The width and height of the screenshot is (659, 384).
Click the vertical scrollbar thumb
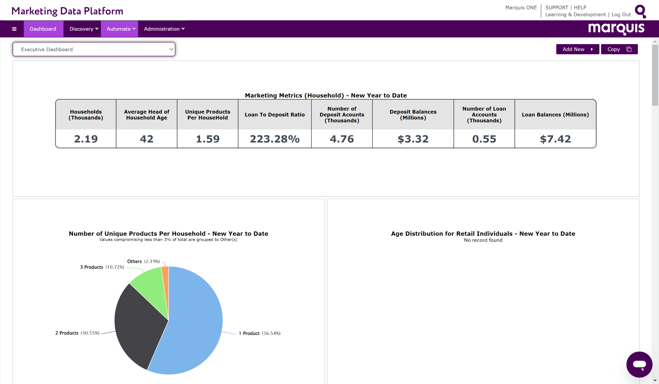(x=655, y=75)
